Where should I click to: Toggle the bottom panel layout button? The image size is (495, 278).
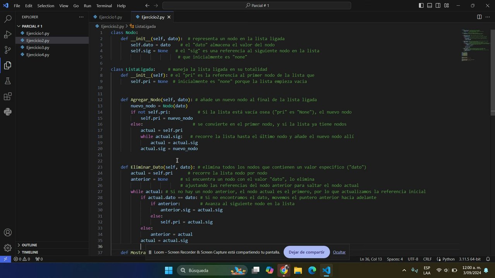pyautogui.click(x=430, y=6)
